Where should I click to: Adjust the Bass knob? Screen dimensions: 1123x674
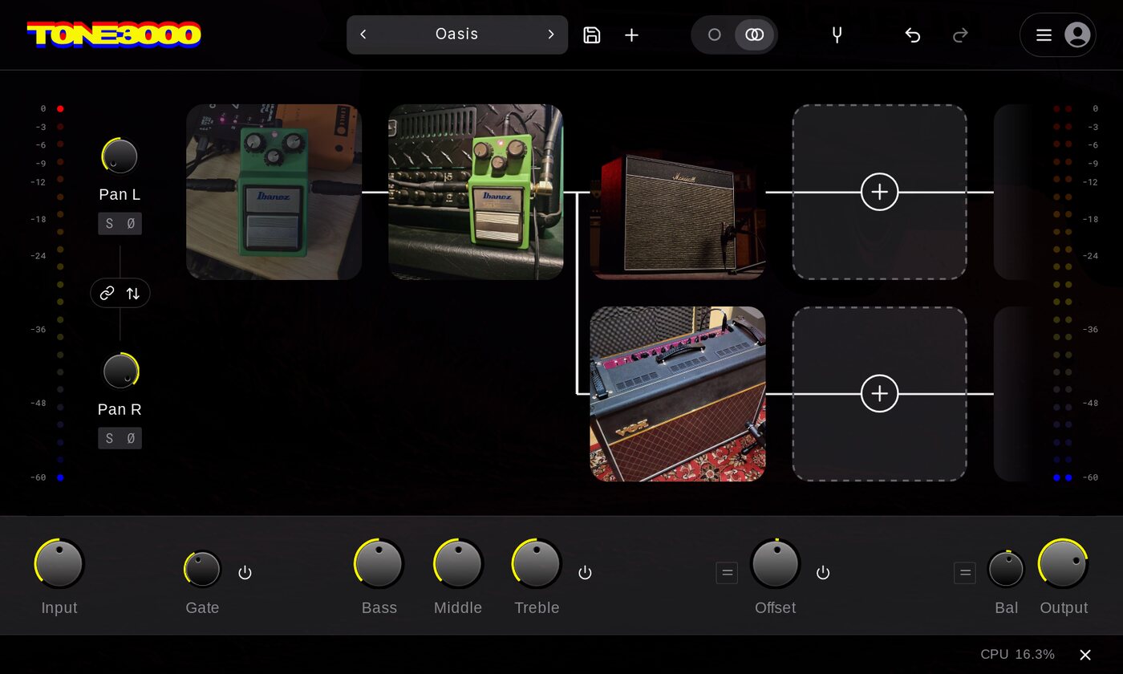click(379, 563)
